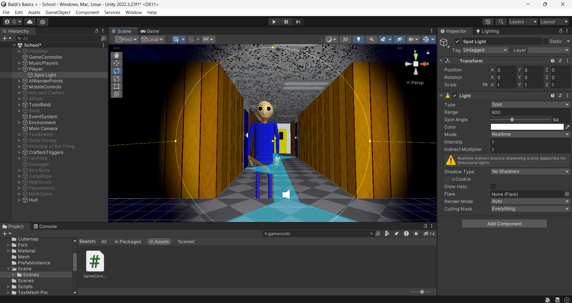
Task: Click the Favorites star icon in Project
Action: pyautogui.click(x=416, y=234)
